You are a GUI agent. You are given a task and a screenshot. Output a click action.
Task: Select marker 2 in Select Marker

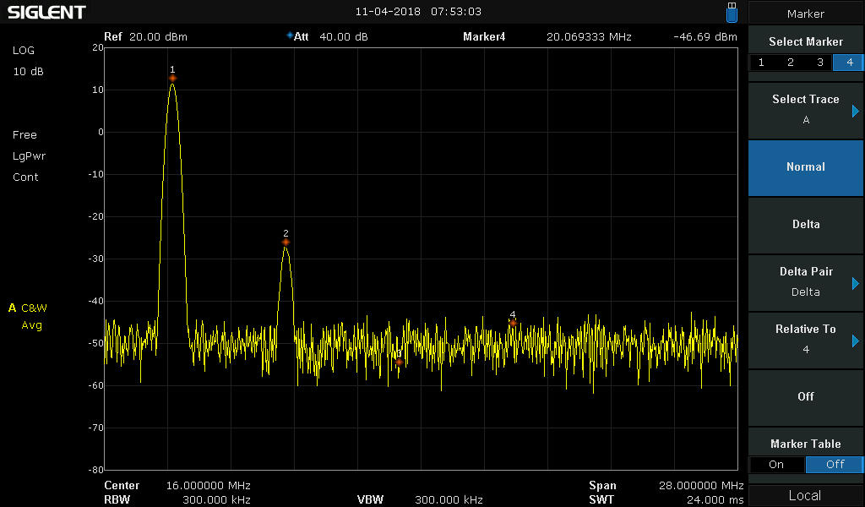tap(791, 63)
